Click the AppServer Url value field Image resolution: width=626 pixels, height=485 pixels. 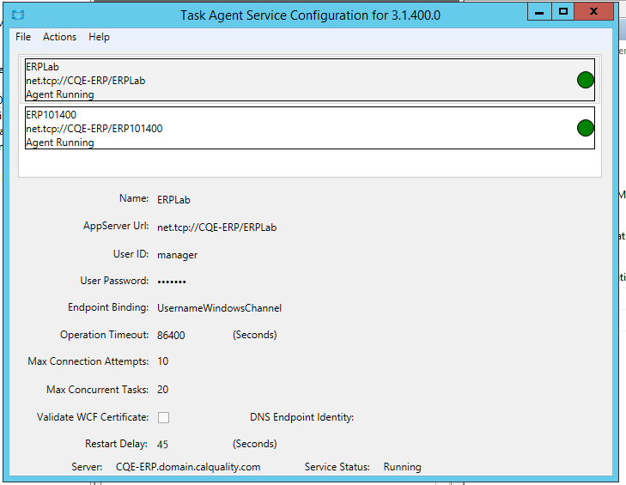216,227
